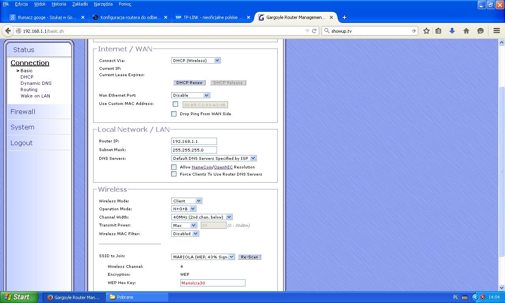
Task: Open a new tab with the plus icon
Action: tap(344, 17)
